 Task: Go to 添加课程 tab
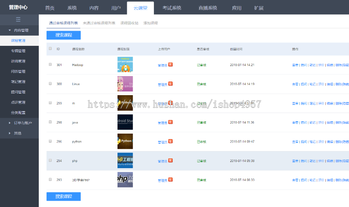coord(150,23)
